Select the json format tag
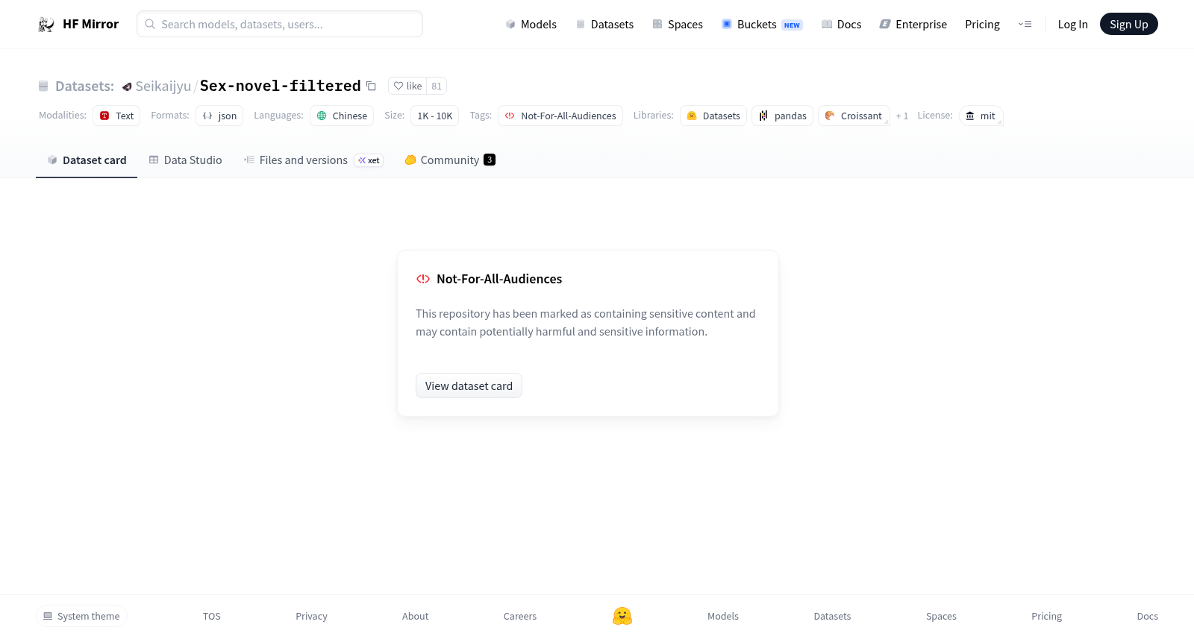The height and width of the screenshot is (642, 1194). point(219,116)
